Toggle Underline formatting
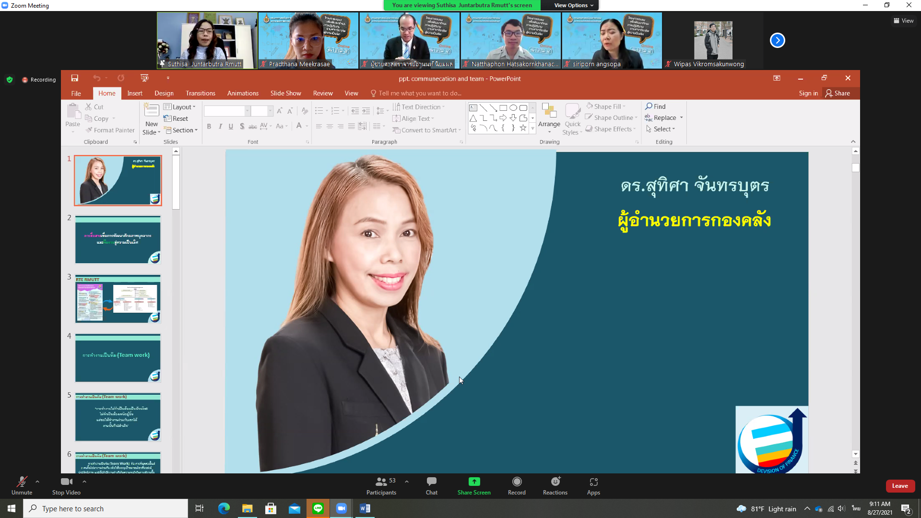 click(x=231, y=126)
